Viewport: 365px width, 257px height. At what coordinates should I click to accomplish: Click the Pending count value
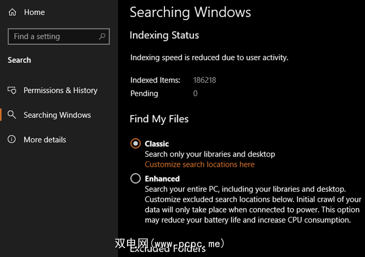click(196, 93)
